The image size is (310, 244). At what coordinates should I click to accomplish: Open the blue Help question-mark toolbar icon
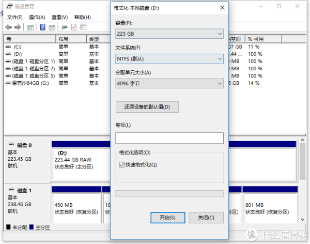pos(42,27)
